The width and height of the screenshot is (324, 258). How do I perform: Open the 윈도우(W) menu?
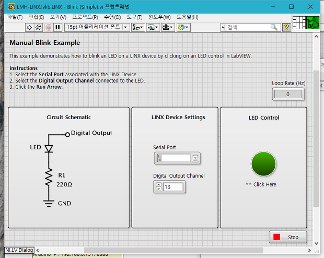point(159,17)
